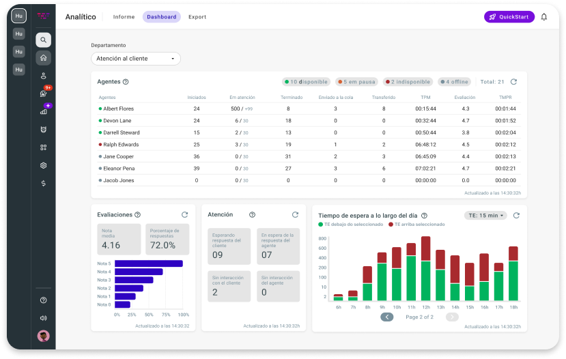Open help tooltip next to Agentes
The height and width of the screenshot is (359, 566).
pos(126,82)
